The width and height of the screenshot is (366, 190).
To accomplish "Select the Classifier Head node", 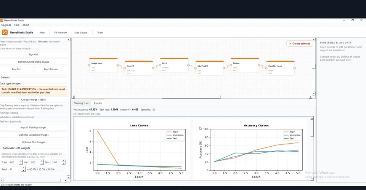I will click(x=280, y=68).
